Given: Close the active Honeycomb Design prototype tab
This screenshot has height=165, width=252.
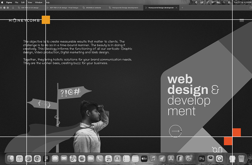Looking at the screenshot, I should 176,7.
